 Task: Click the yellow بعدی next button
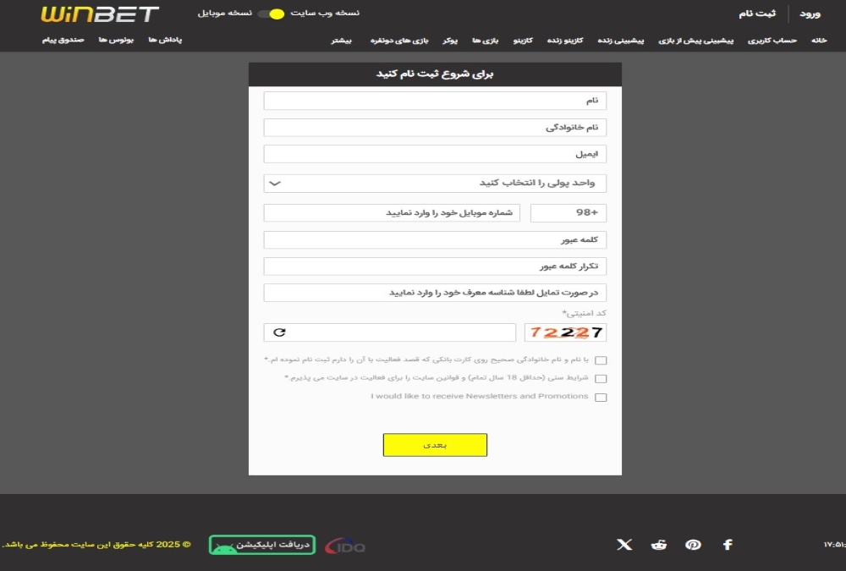pyautogui.click(x=435, y=445)
